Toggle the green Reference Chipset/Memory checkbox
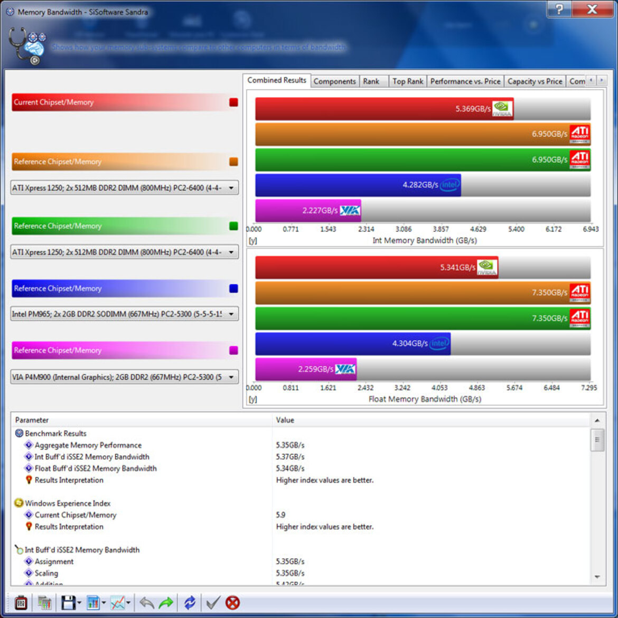This screenshot has width=618, height=618. point(233,226)
